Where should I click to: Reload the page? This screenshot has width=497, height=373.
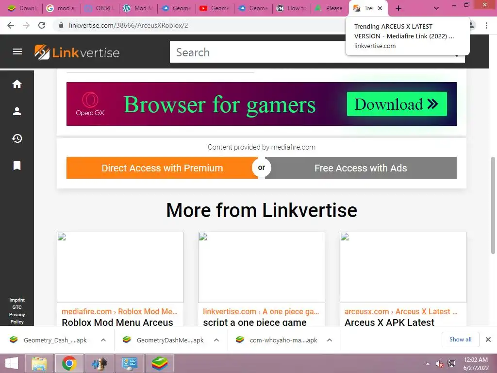[x=42, y=25]
